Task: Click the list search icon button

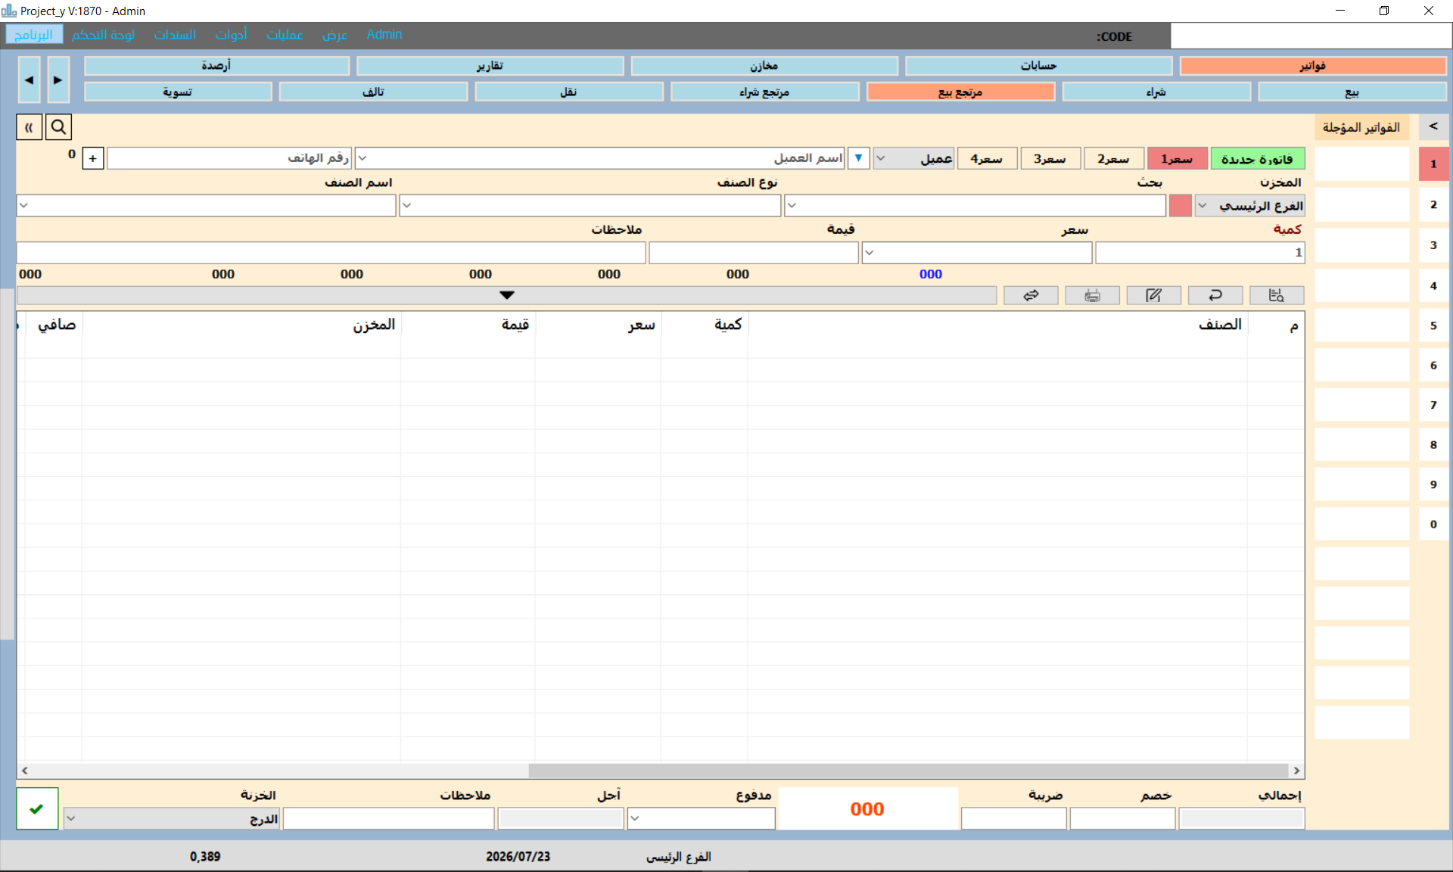Action: (1277, 295)
